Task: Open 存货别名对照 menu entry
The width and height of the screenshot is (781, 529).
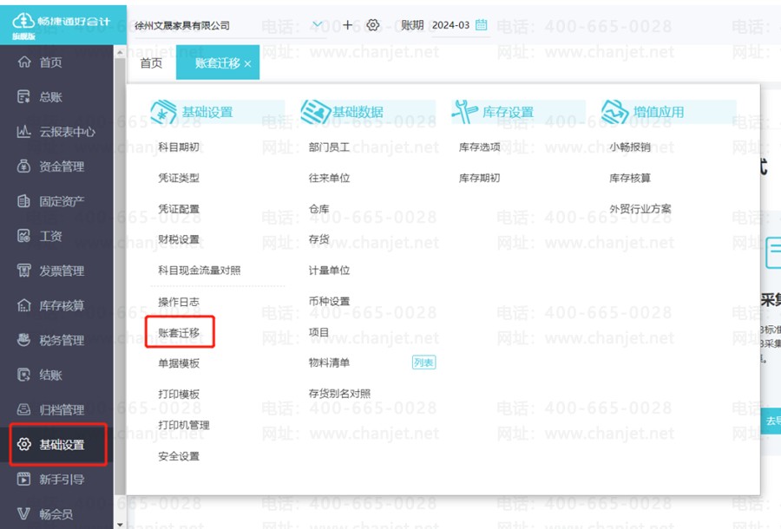Action: tap(339, 394)
